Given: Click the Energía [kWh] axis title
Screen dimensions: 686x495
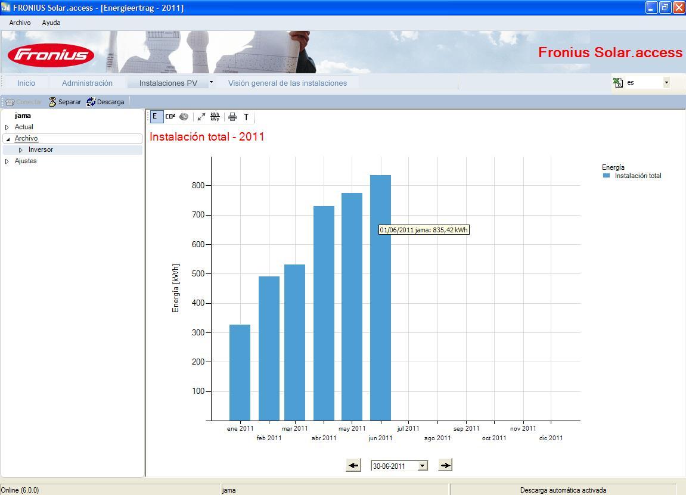Looking at the screenshot, I should 176,288.
